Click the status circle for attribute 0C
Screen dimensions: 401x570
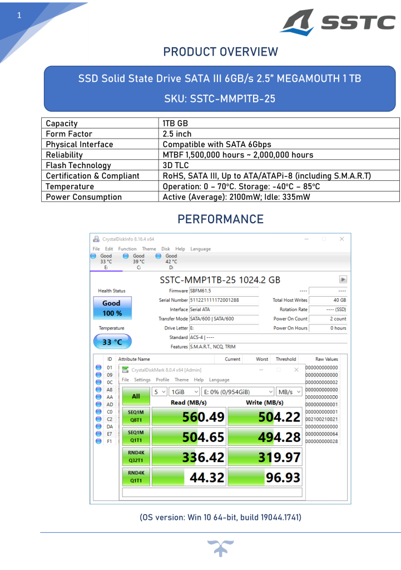(98, 382)
